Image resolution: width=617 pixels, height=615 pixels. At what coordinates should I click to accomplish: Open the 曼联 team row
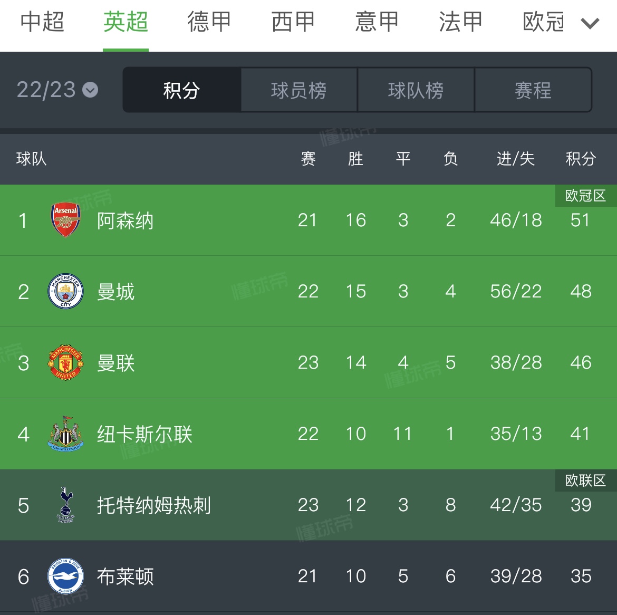click(x=115, y=363)
